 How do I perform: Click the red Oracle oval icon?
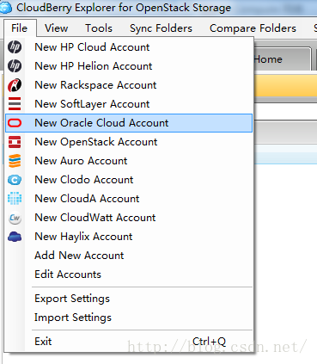click(15, 123)
